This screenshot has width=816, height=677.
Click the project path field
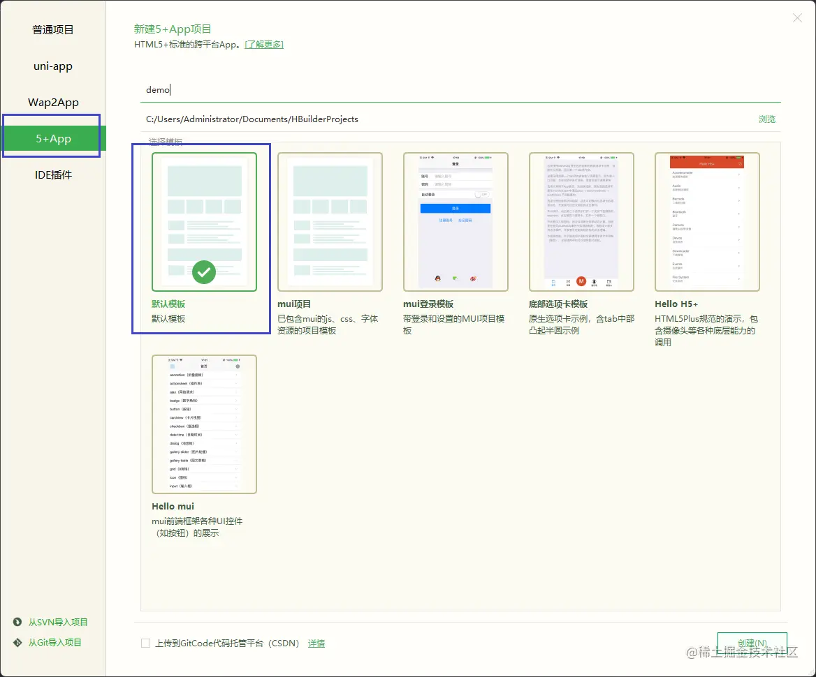pyautogui.click(x=448, y=119)
